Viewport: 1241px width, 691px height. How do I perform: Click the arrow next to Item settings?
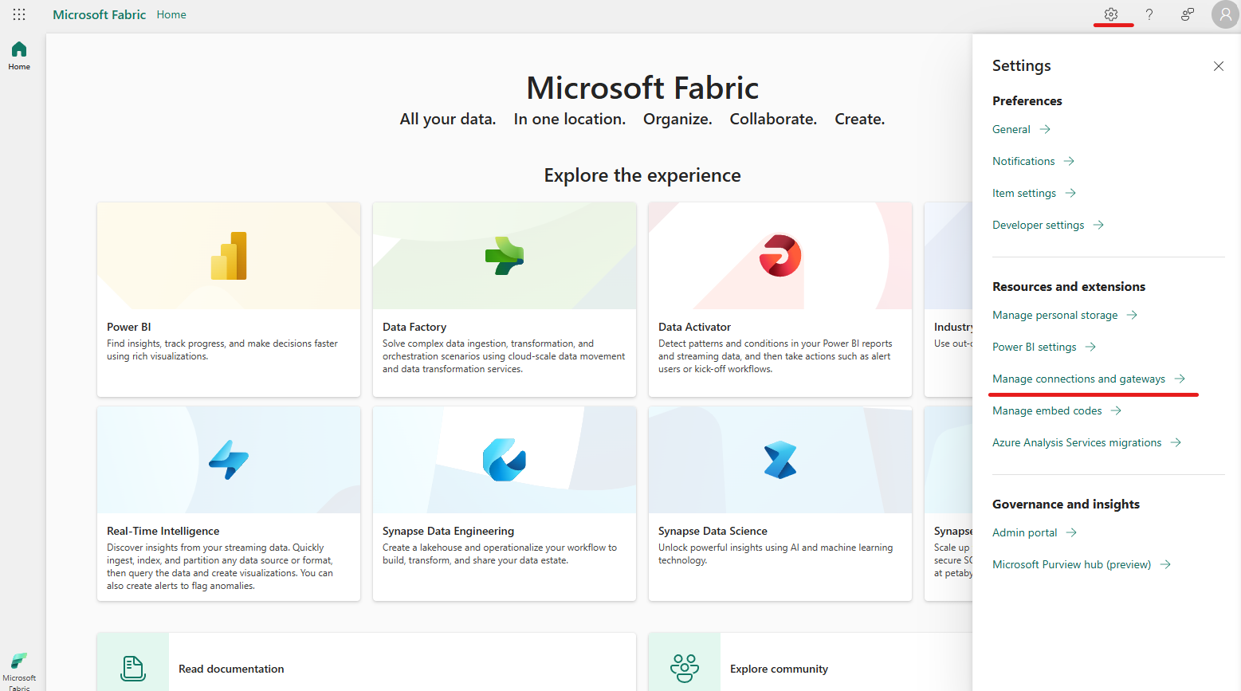coord(1070,193)
